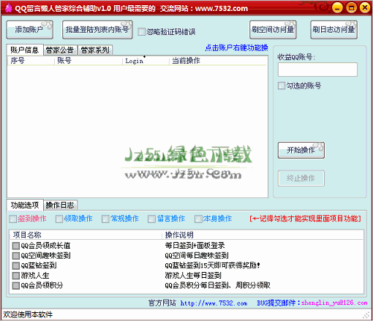
Task: Switch to 功能选项 tab
Action: pyautogui.click(x=25, y=205)
